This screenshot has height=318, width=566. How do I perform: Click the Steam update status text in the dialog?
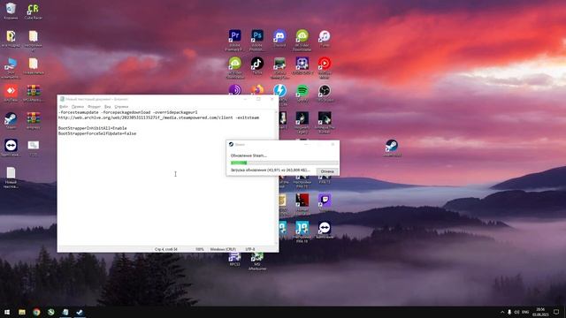tap(270, 170)
